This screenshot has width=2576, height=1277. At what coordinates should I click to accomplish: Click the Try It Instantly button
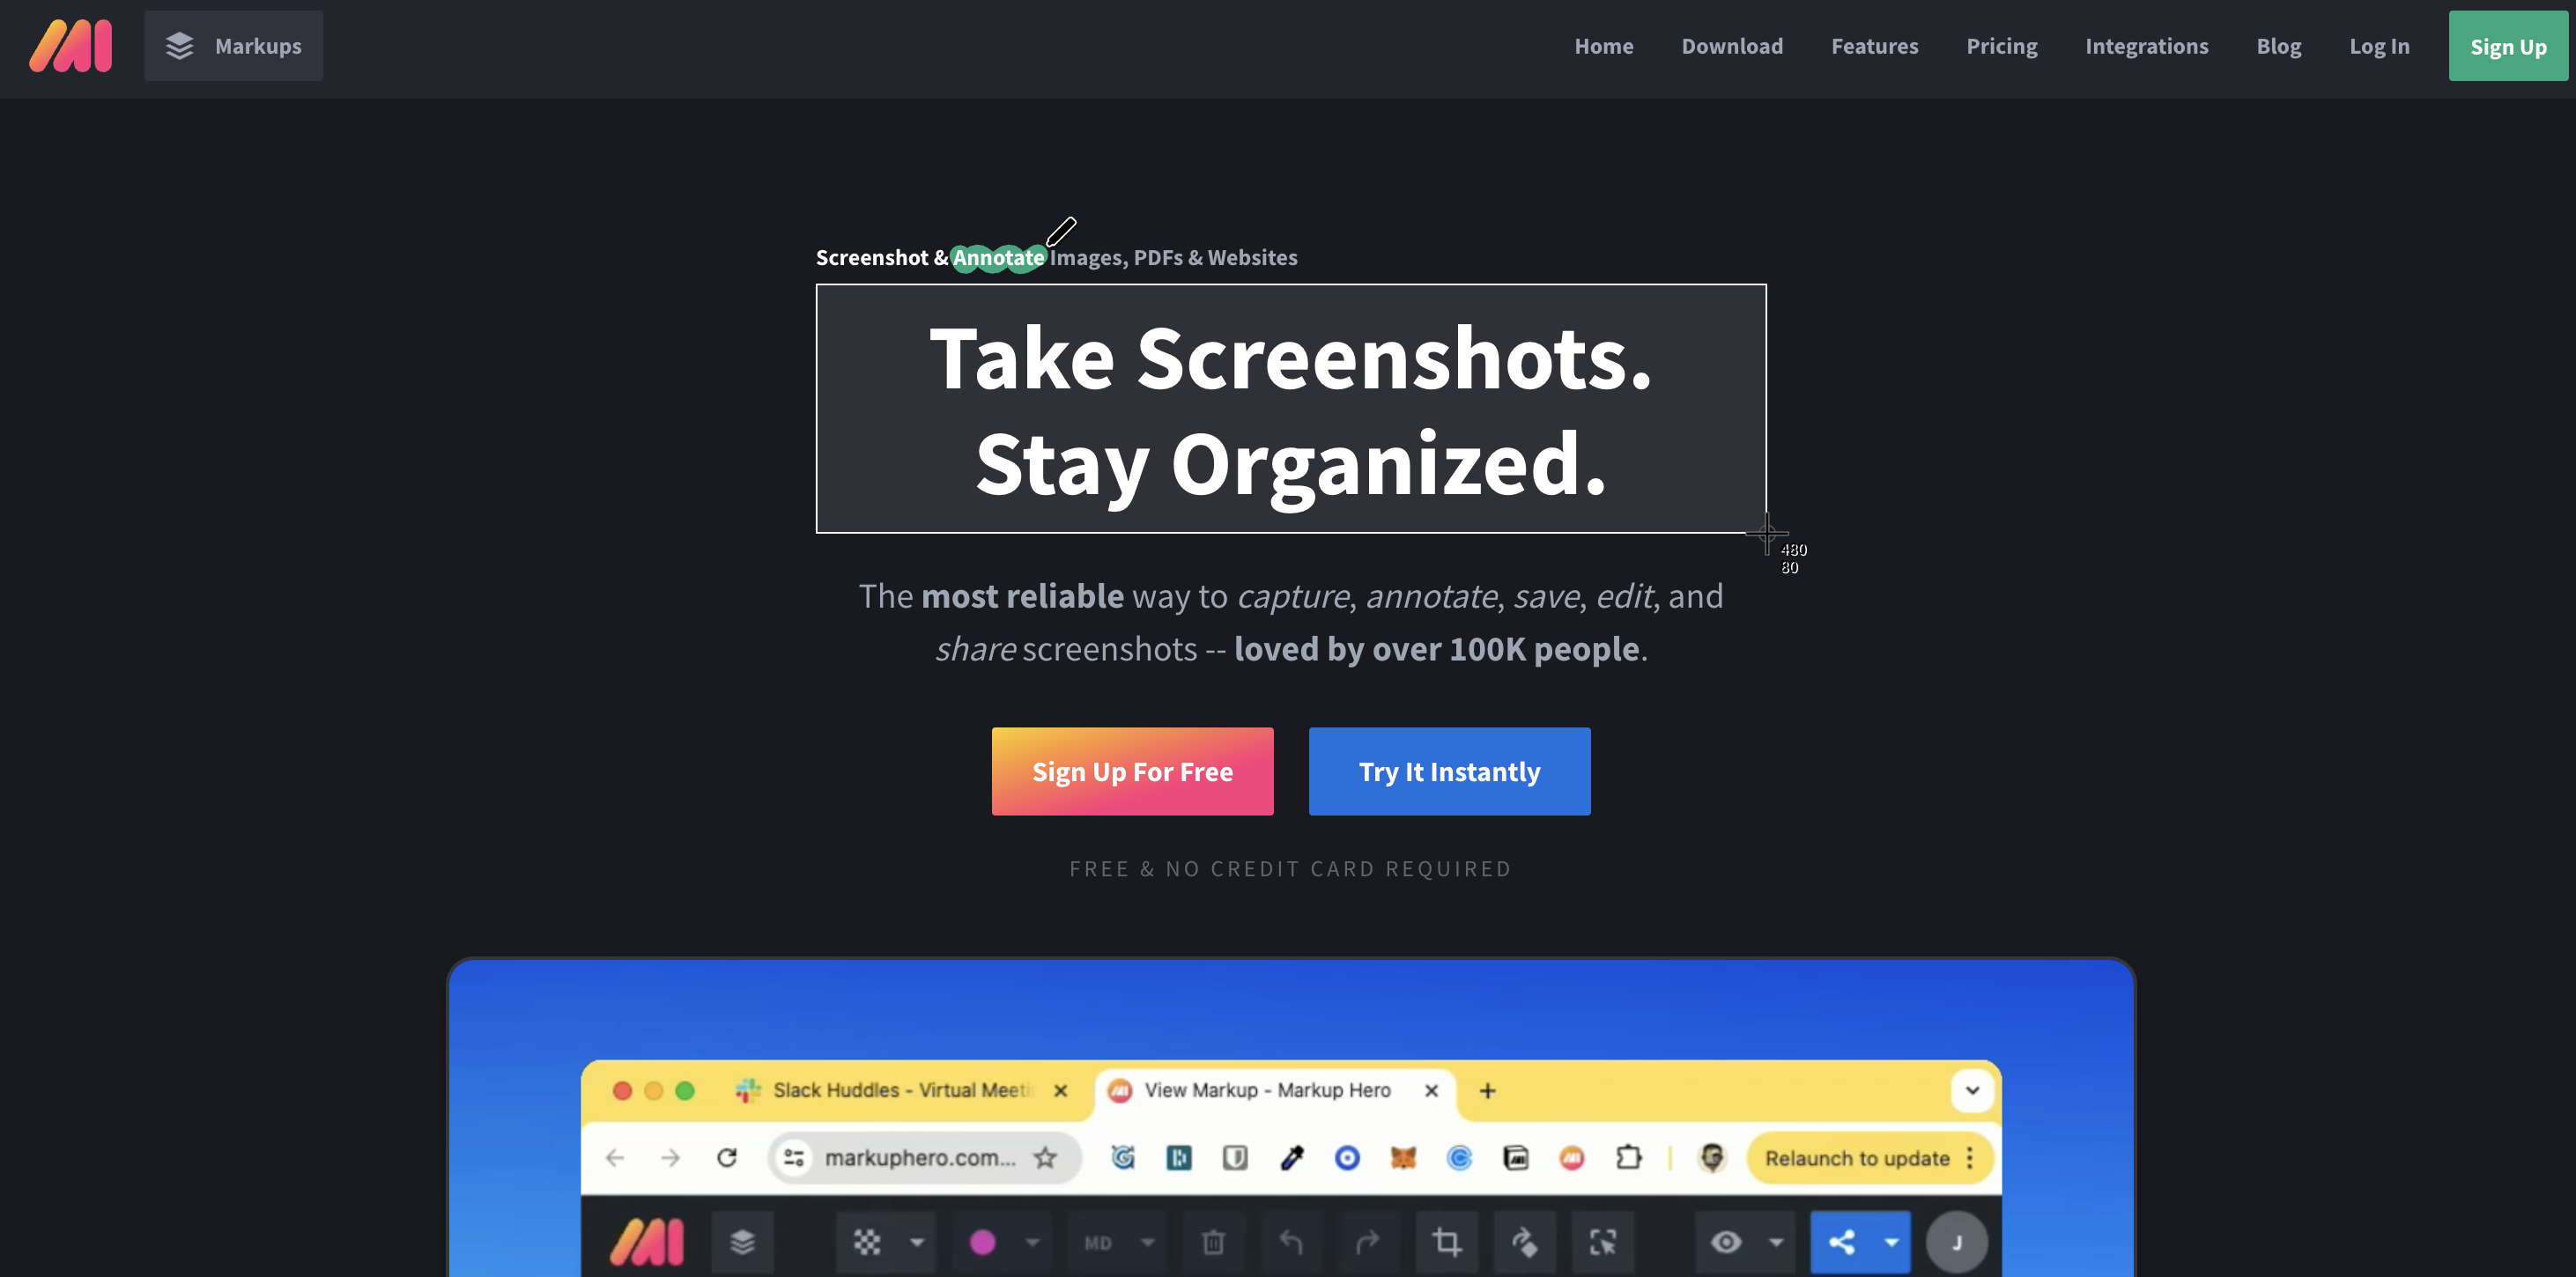1449,771
